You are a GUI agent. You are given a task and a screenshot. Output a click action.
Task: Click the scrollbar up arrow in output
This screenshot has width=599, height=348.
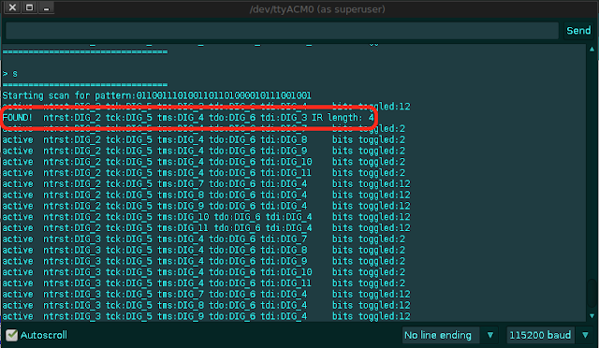click(x=592, y=49)
